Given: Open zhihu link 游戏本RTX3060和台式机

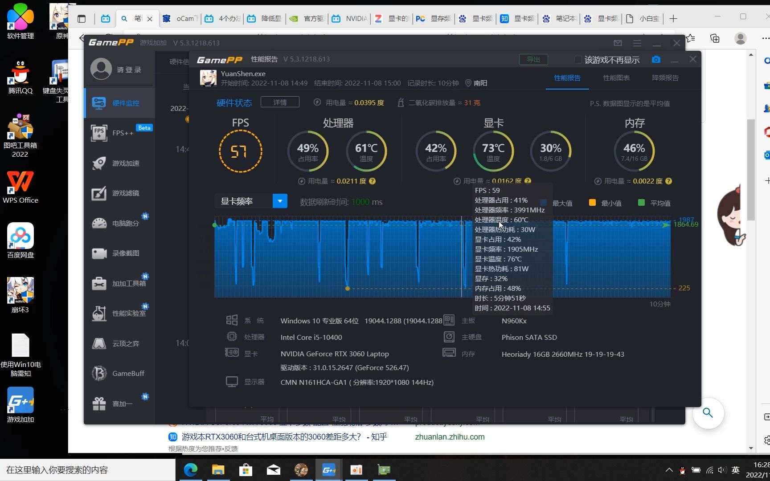Looking at the screenshot, I should (x=284, y=437).
